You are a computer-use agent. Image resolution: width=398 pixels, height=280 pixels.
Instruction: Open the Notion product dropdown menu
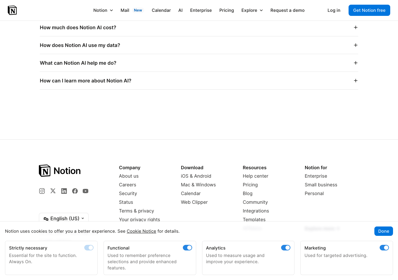coord(103,10)
